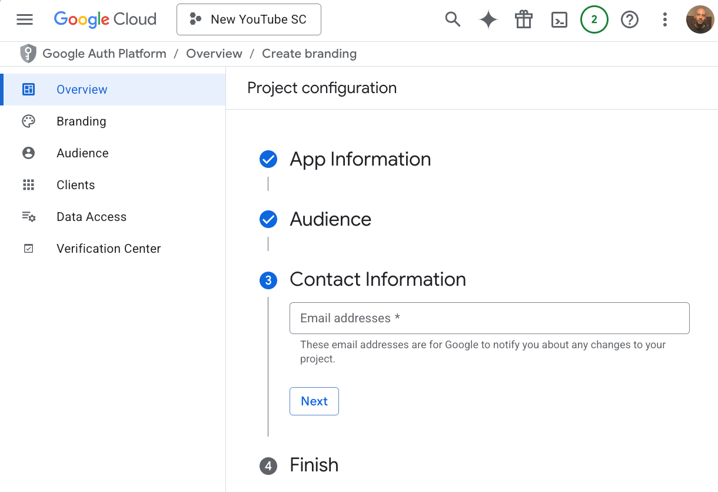Expand the completed App Information step
The width and height of the screenshot is (718, 492).
pyautogui.click(x=360, y=159)
